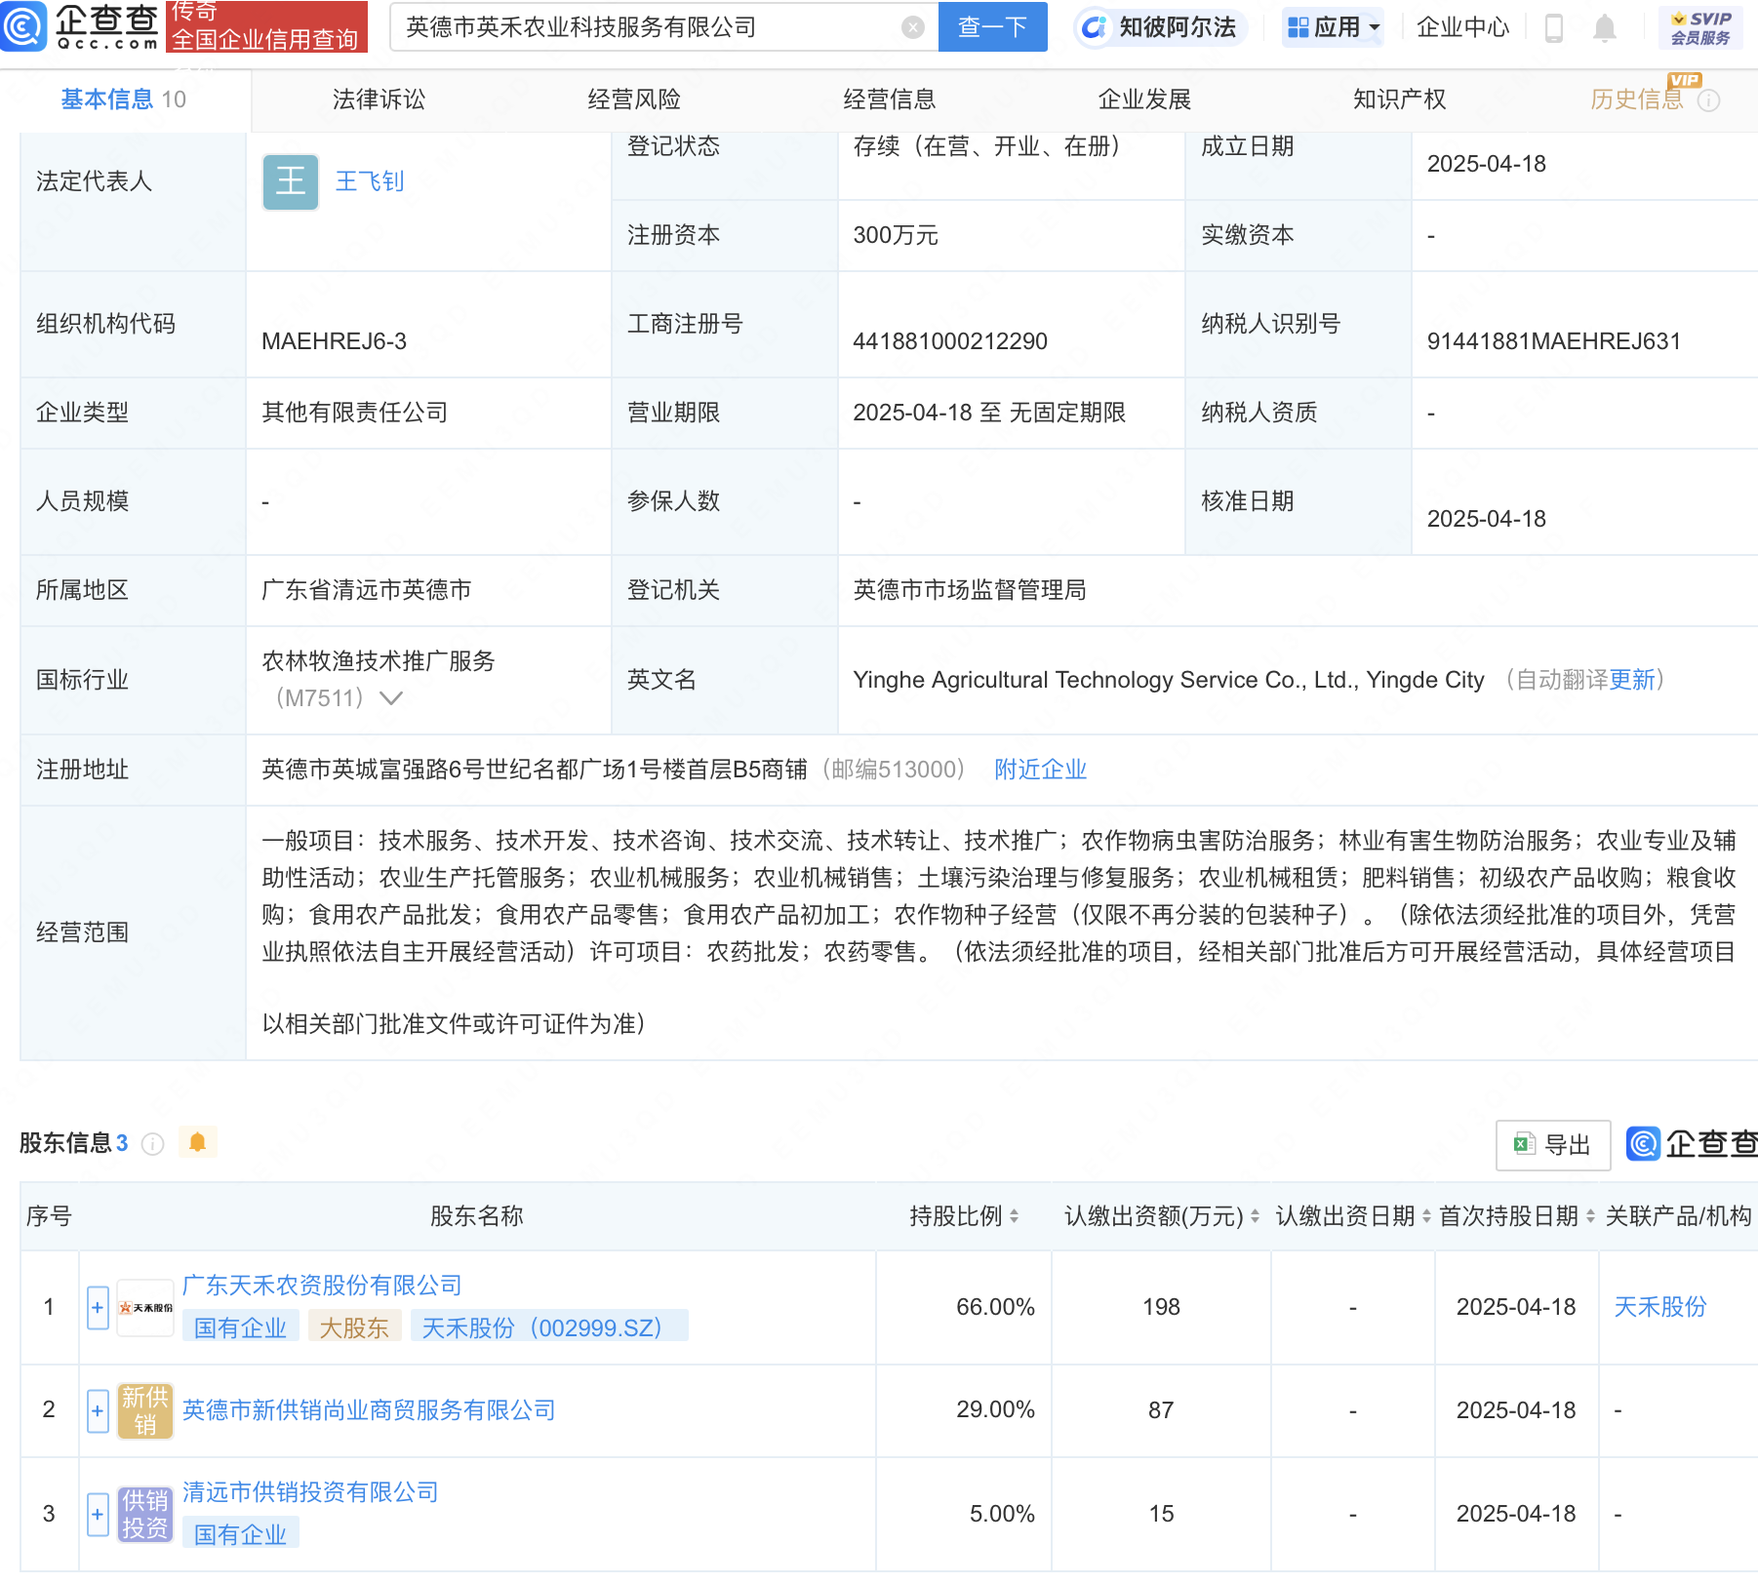Open 英德市新供销尚业商贸服务有限公司 link
This screenshot has height=1584, width=1758.
pos(369,1410)
